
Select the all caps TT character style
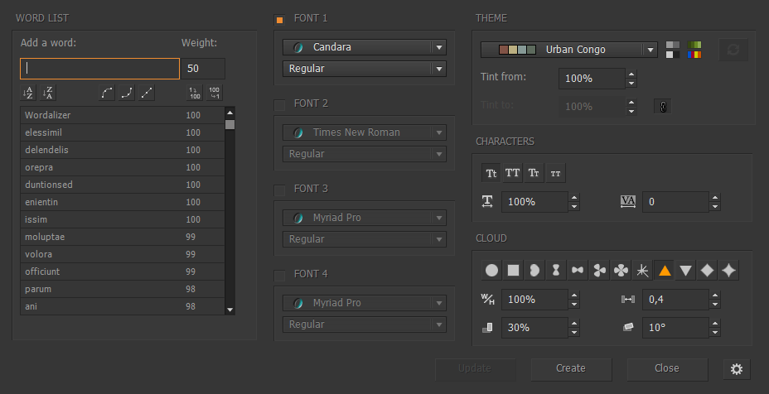point(513,173)
